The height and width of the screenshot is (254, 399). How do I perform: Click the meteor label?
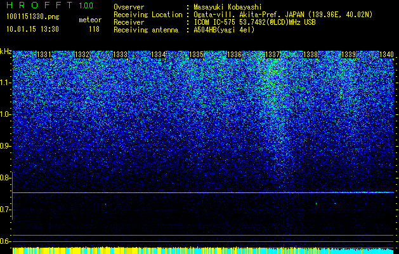90,20
